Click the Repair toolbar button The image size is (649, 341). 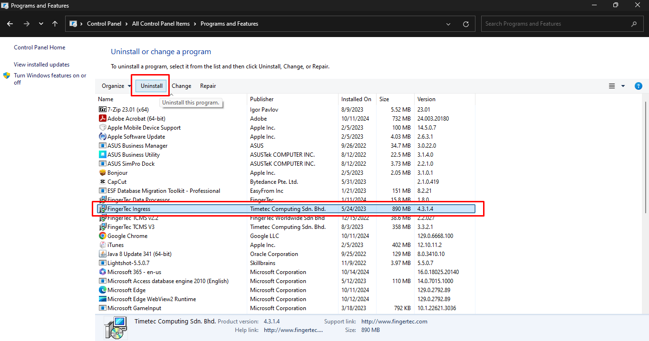point(208,86)
